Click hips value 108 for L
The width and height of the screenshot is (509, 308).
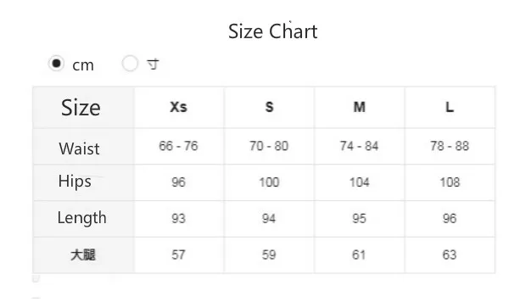450,182
